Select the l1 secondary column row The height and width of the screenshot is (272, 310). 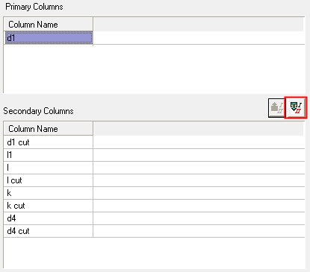coord(49,155)
